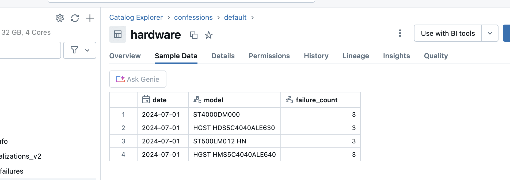Click failure_count value in ST4000DM000 row
Image resolution: width=510 pixels, height=180 pixels.
click(321, 114)
